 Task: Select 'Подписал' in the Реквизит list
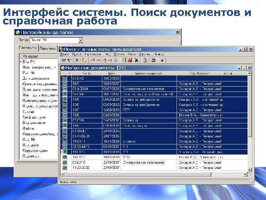click(31, 156)
